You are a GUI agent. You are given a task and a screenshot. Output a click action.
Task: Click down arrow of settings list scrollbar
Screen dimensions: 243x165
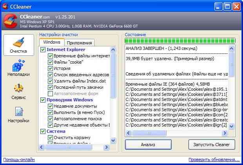[x=113, y=141]
